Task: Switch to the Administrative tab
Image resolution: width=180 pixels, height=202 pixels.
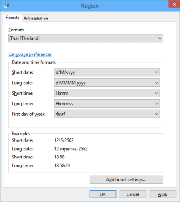Action: [x=36, y=18]
